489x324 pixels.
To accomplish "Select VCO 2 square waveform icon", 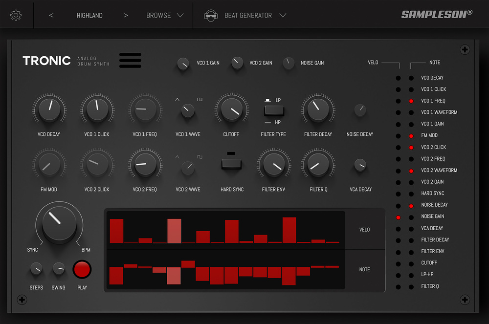I will tap(200, 157).
